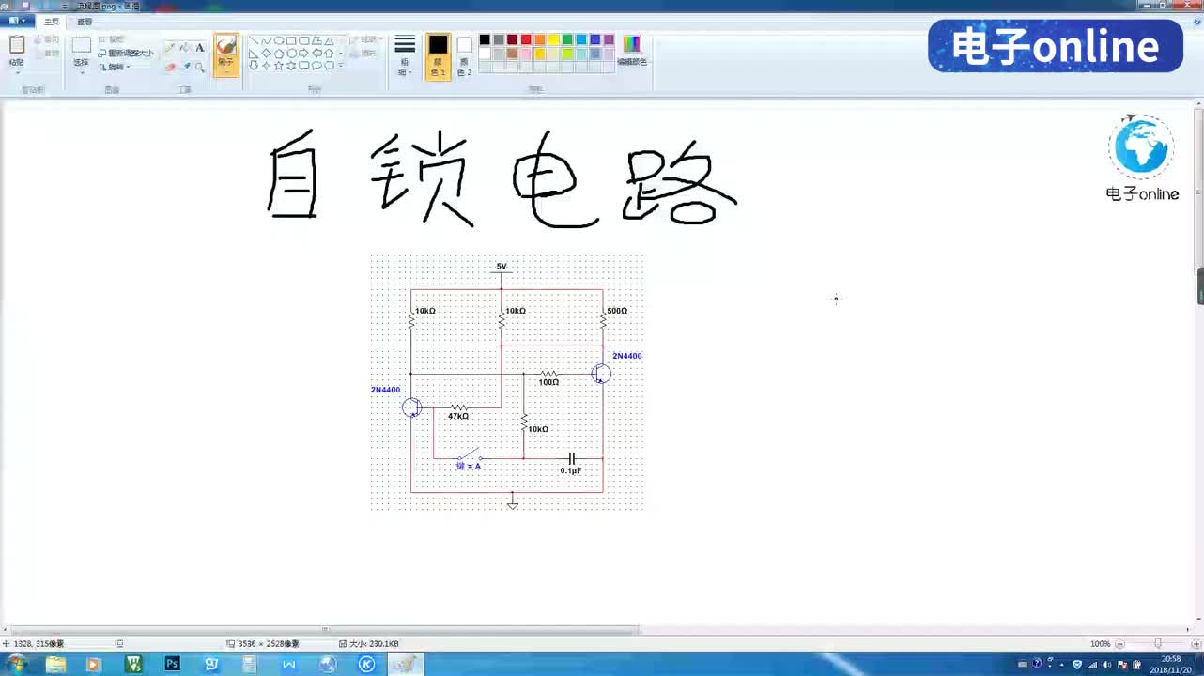This screenshot has width=1204, height=676.
Task: Open the green W application on taskbar
Action: pos(133,664)
